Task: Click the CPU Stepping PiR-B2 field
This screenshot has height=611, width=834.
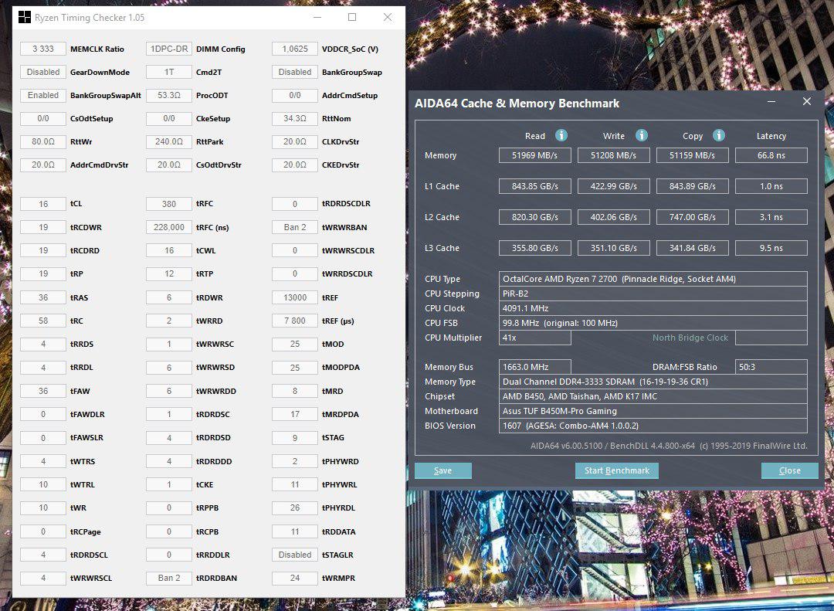Action: 653,294
